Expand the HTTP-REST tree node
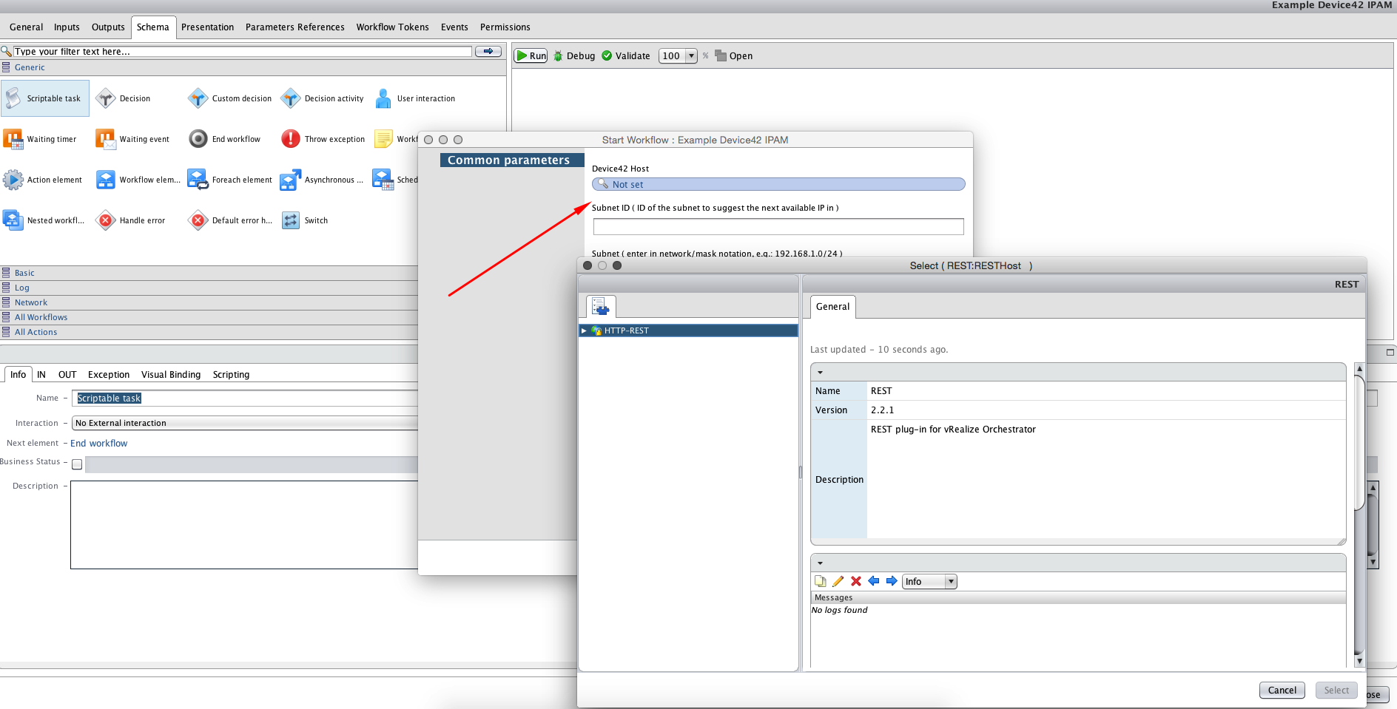The height and width of the screenshot is (709, 1397). [584, 330]
